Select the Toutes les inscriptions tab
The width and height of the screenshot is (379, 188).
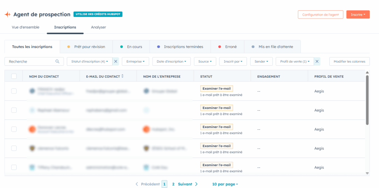(32, 47)
